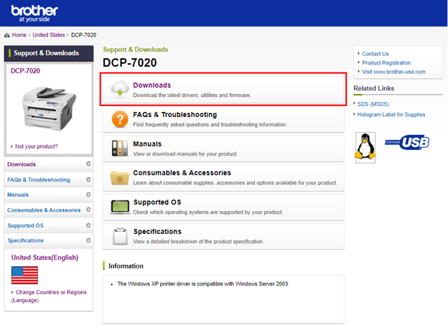Open the Product Registration link
The image size is (448, 333).
pyautogui.click(x=386, y=63)
